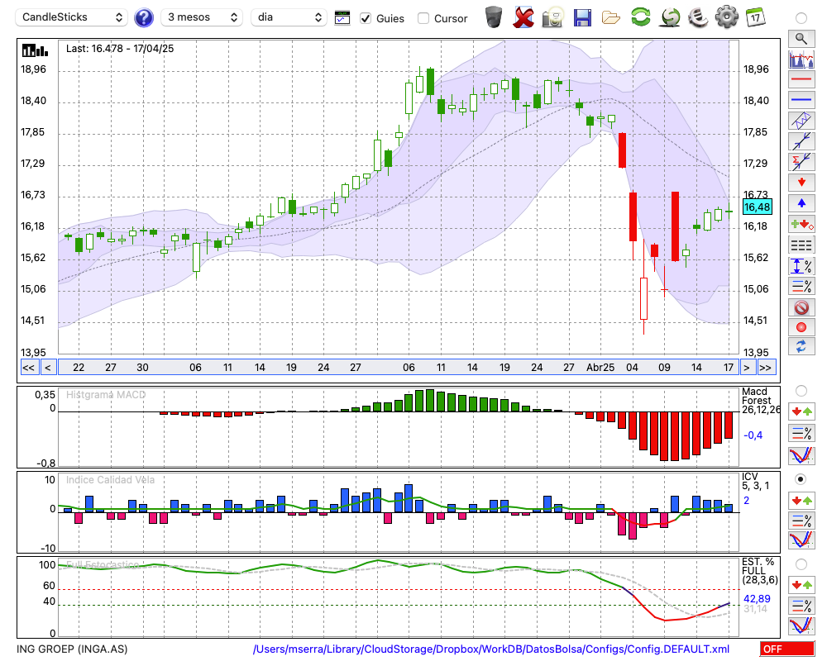Screen dimensions: 827x661
Task: Click the bar chart icon in chart corner
Action: [35, 50]
